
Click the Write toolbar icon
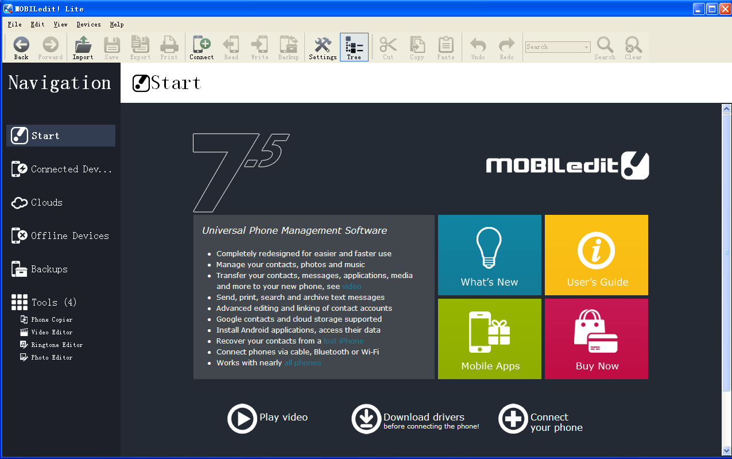(260, 48)
